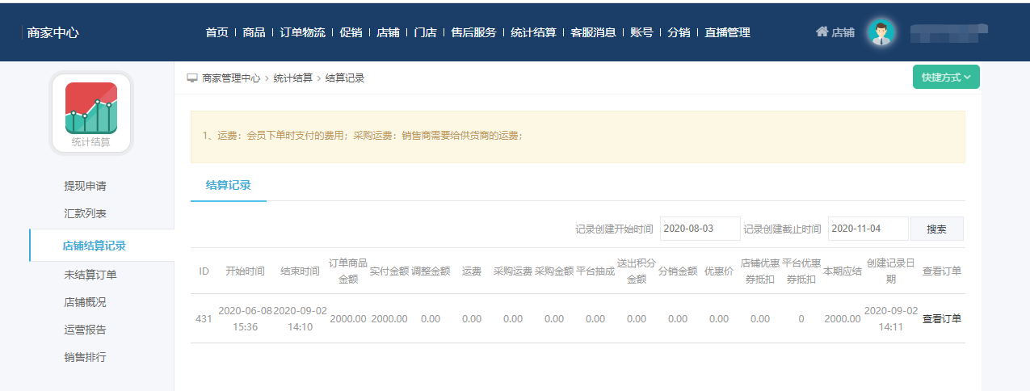
Task: Click the 记录创建开始时间 date field
Action: 700,229
